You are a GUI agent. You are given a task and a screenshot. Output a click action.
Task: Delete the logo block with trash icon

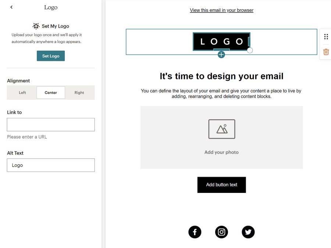[x=326, y=52]
